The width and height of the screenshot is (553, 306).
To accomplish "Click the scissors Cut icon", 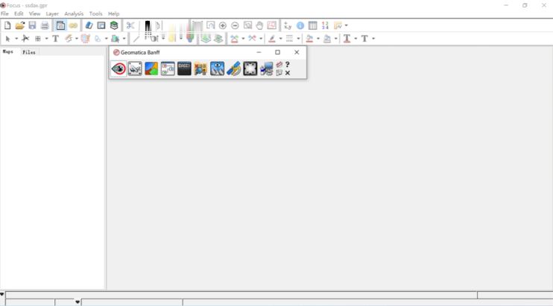I will click(x=130, y=26).
